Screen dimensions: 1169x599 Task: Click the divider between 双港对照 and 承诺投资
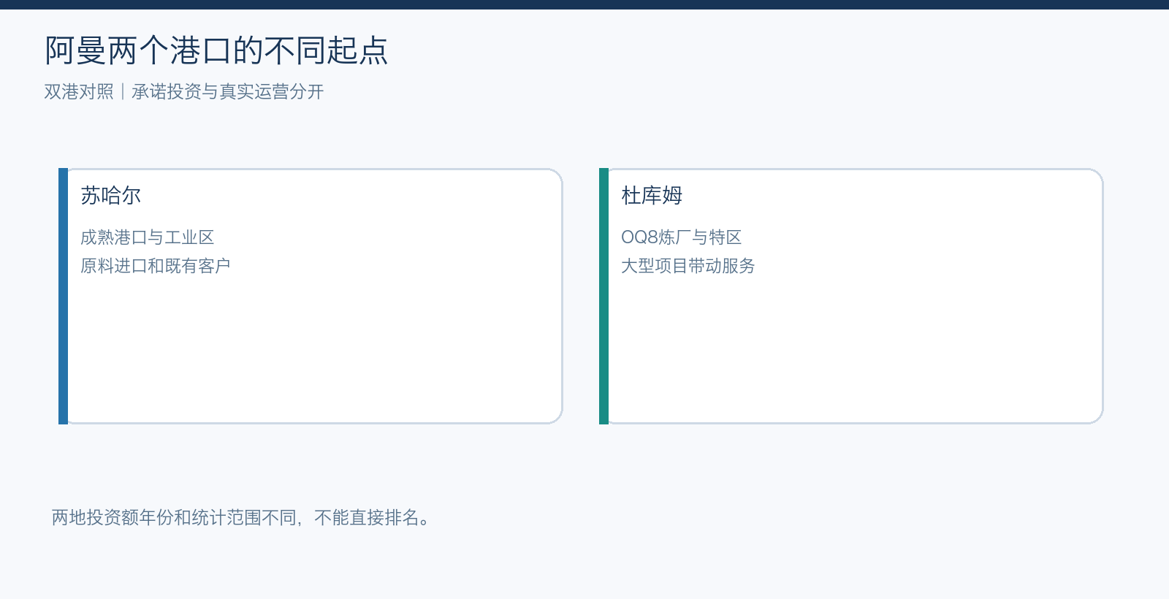(123, 91)
